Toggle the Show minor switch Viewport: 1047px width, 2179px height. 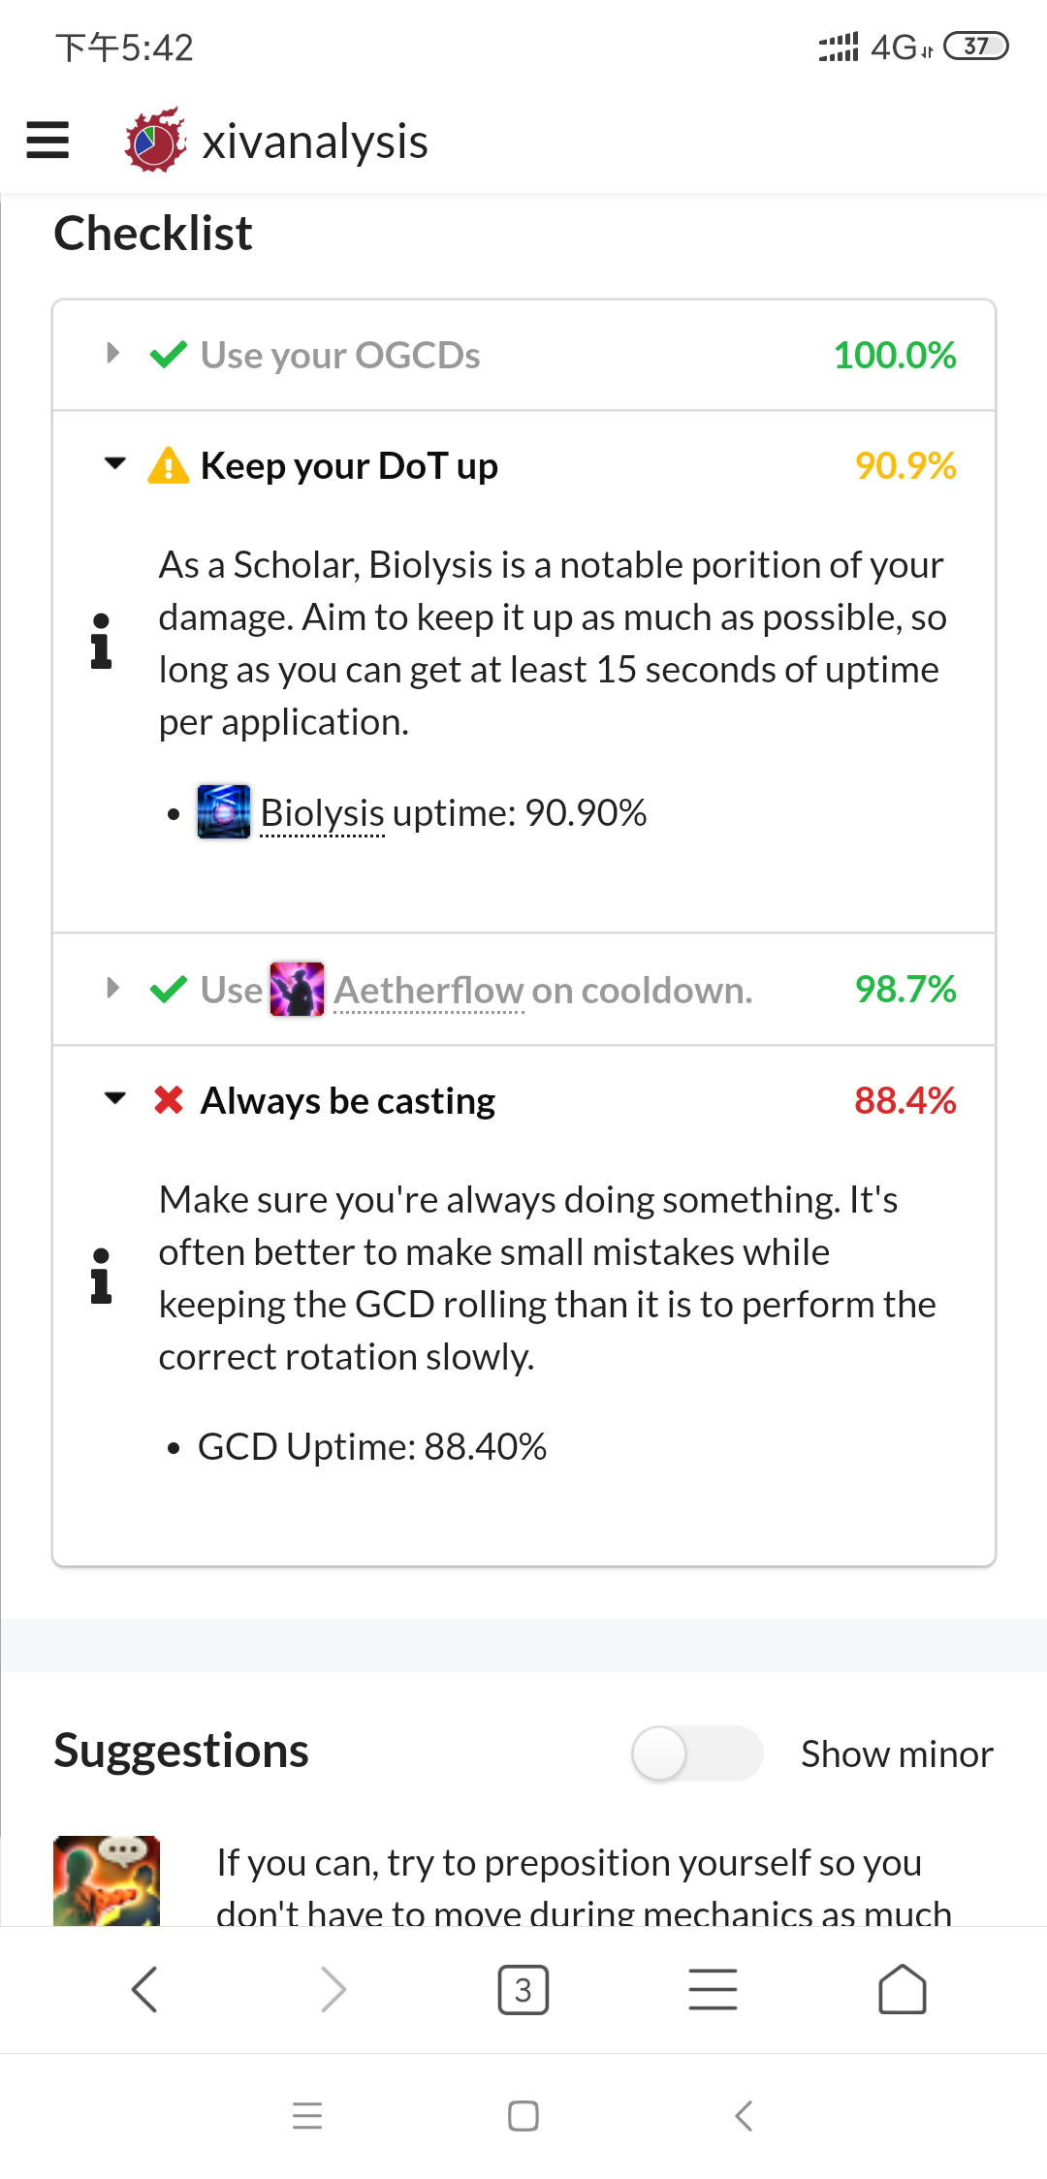point(696,1753)
